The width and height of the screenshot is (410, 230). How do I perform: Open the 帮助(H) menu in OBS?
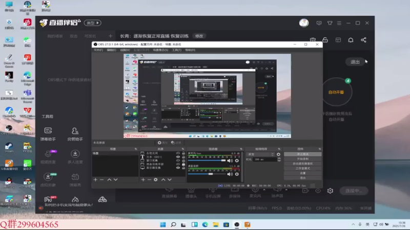tap(190, 50)
